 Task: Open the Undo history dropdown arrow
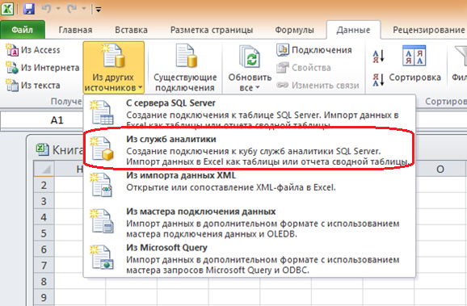pos(58,9)
